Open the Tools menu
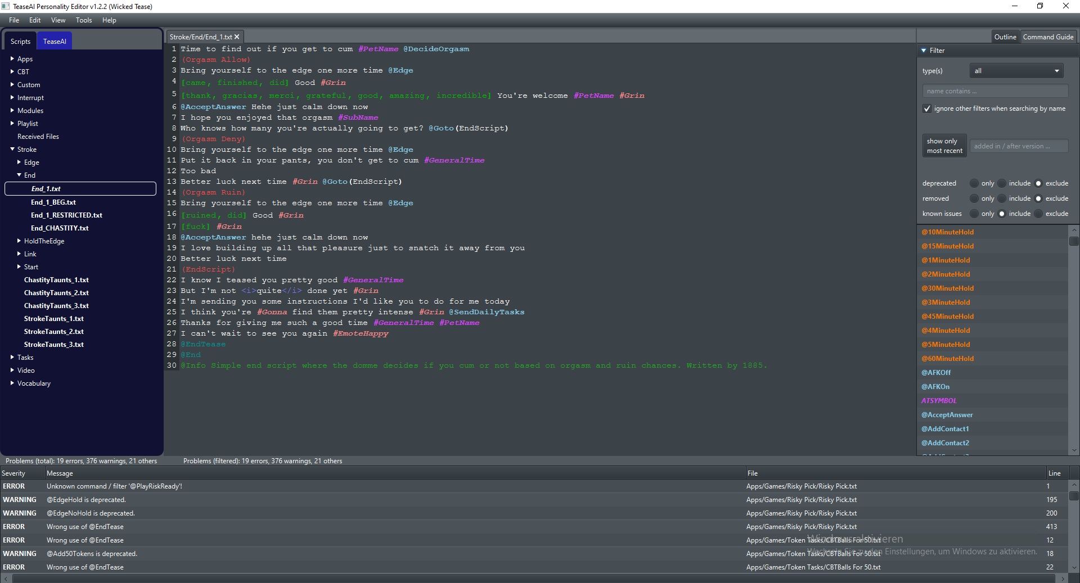The height and width of the screenshot is (583, 1080). click(x=84, y=20)
